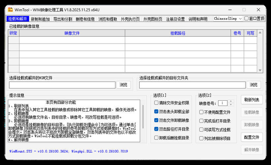Enable 可读写方式挂载 checkbox
Screen dimensions: 271x165
pos(201,130)
